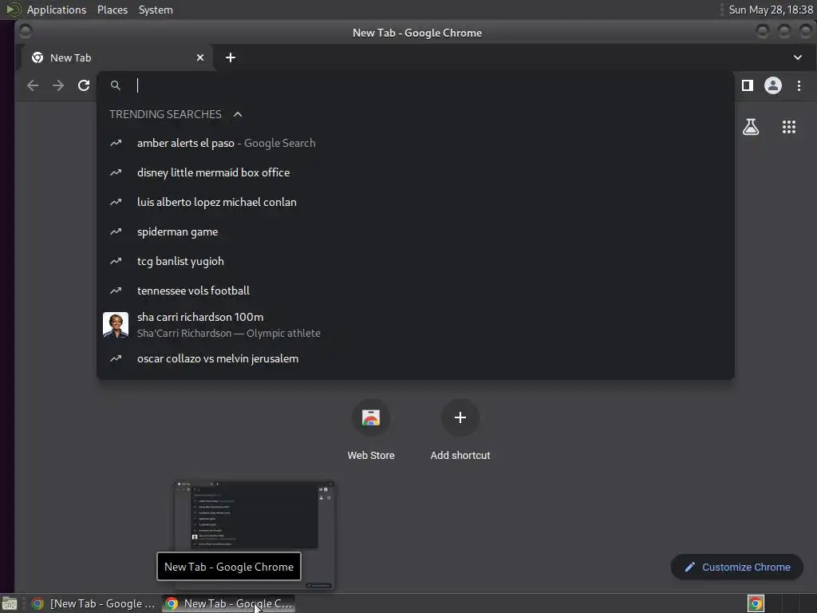
Task: Select the New Tab browser tab
Action: pos(117,57)
